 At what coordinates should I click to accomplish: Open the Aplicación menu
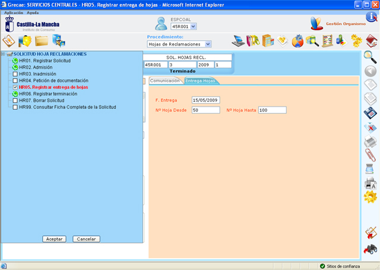pyautogui.click(x=14, y=12)
